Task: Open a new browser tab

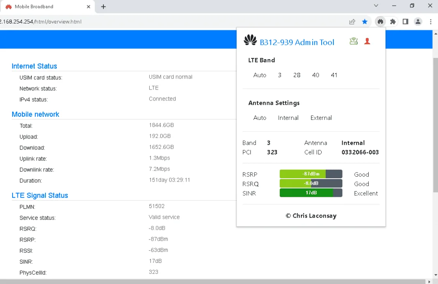Action: click(103, 7)
